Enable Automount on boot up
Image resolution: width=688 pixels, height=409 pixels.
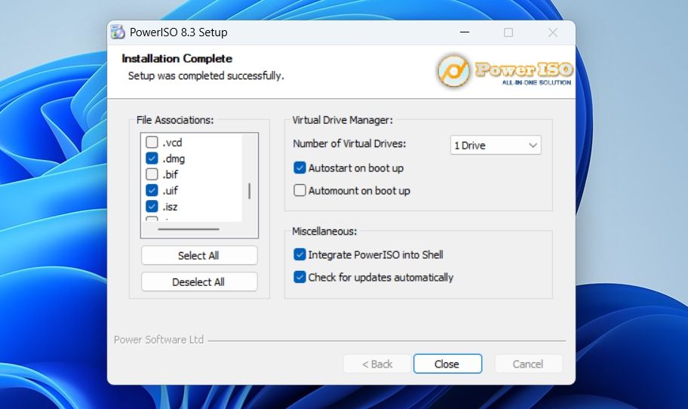(x=299, y=190)
